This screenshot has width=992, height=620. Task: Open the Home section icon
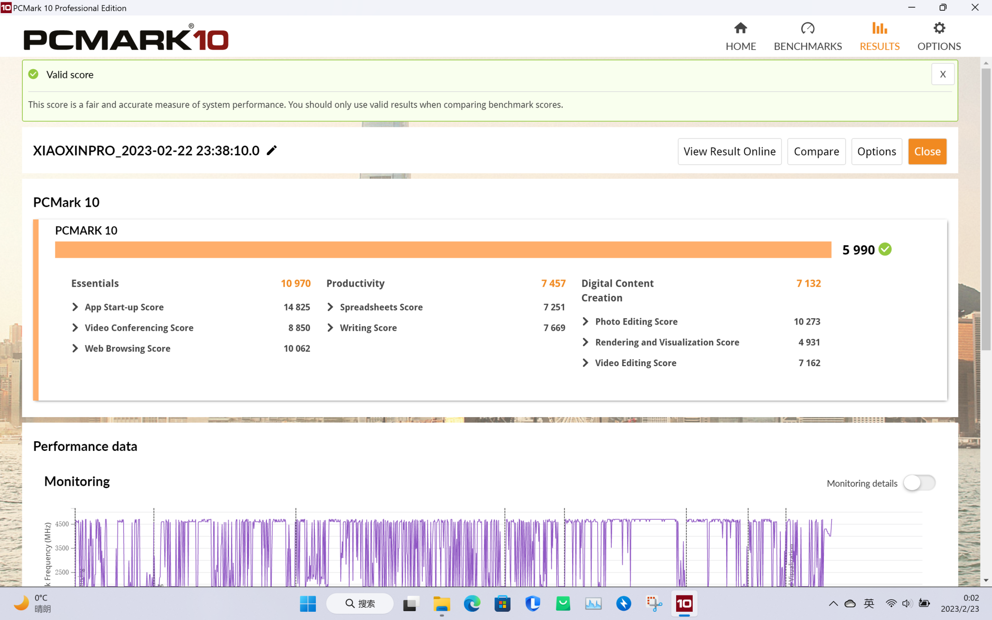[x=740, y=29]
